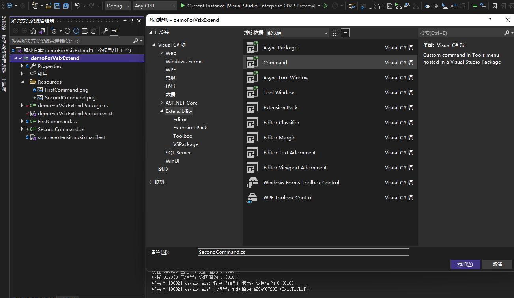Collapse the 已安装 installed section

pos(151,32)
